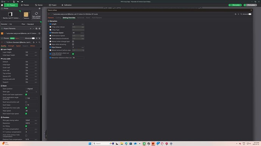Open the Strength process tab
The width and height of the screenshot is (261, 146).
point(11,46)
